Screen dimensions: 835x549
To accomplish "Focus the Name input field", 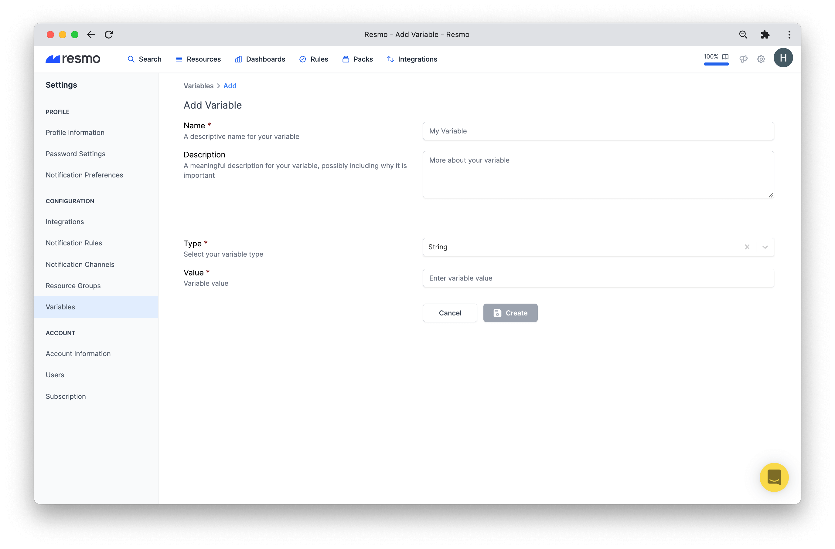I will click(598, 131).
